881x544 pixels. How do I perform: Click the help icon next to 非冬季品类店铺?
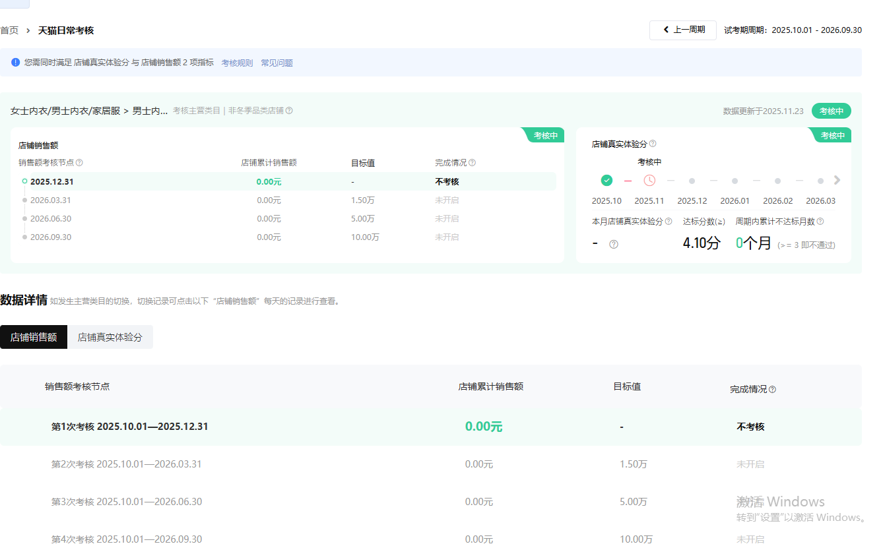click(289, 111)
